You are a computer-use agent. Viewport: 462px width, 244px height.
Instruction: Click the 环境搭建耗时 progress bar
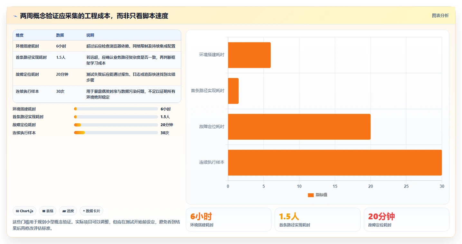116,109
